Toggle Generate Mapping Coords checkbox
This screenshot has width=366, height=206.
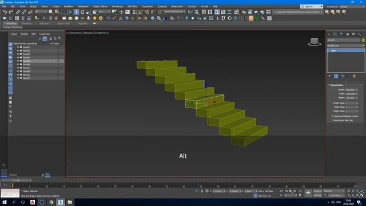(332, 116)
